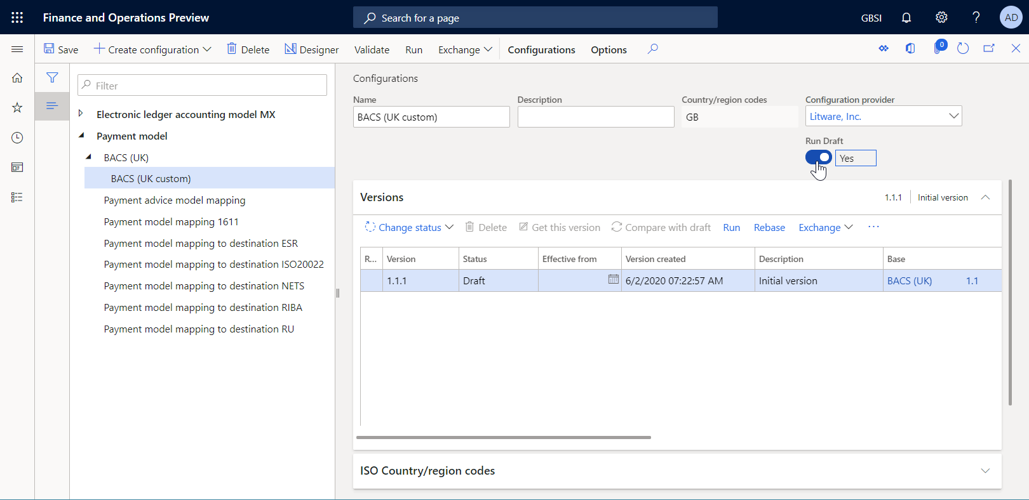Collapse BACS (UK) tree node

click(x=88, y=157)
